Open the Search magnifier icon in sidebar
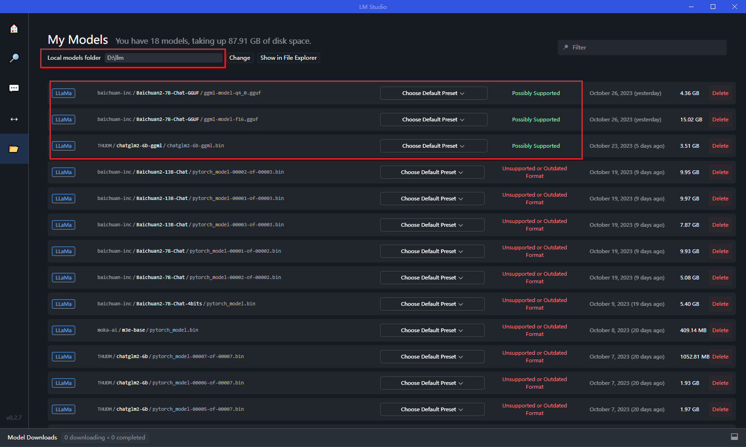The height and width of the screenshot is (447, 746). (14, 58)
